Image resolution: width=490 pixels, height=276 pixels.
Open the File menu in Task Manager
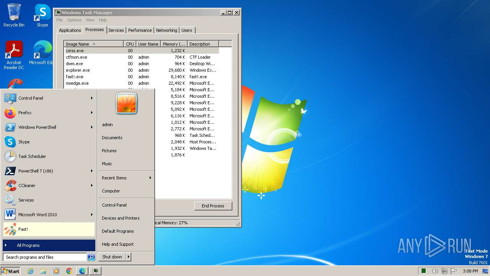click(x=59, y=20)
